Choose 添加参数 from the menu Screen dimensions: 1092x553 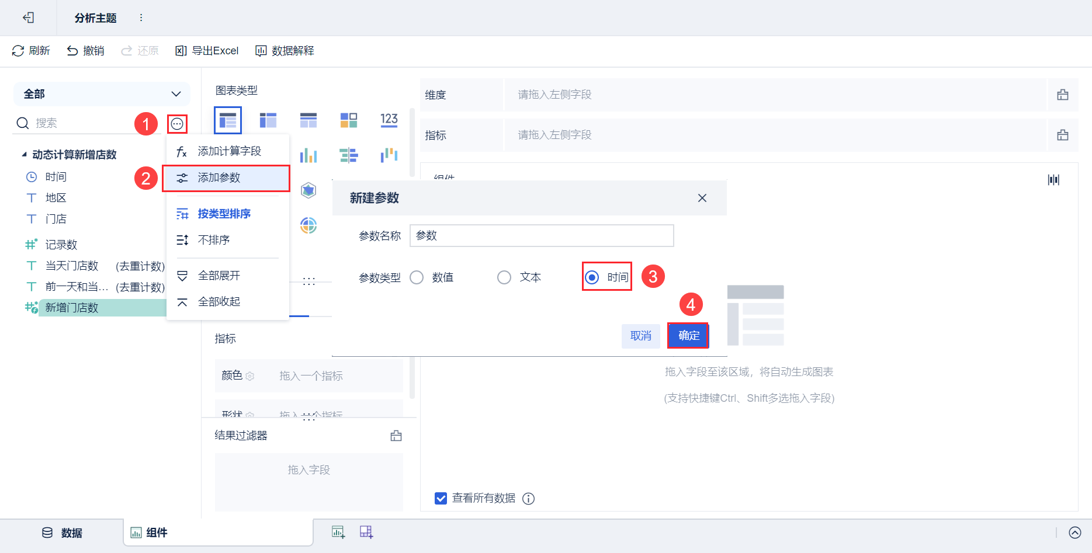[226, 178]
